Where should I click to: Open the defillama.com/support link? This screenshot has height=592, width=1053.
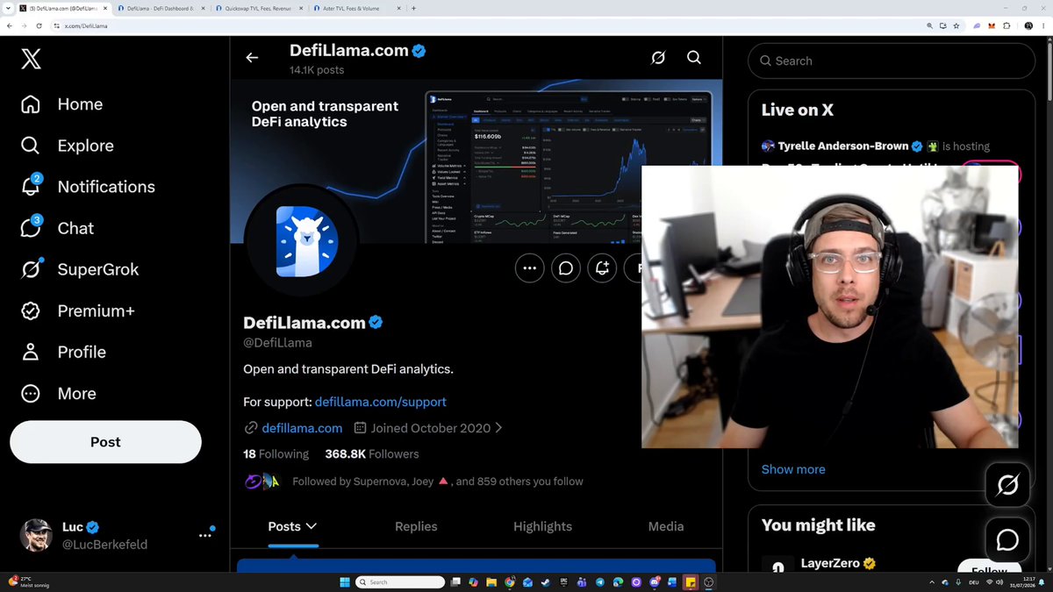pos(381,402)
